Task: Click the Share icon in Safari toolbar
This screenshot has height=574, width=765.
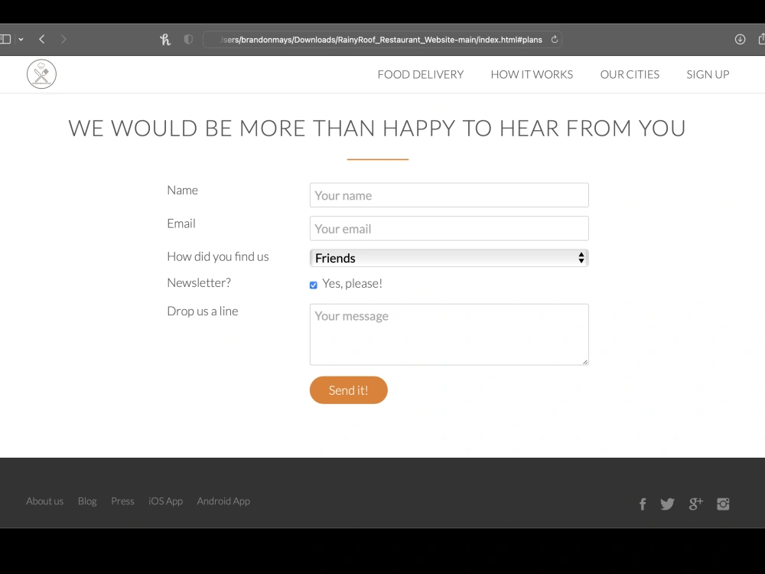Action: click(761, 39)
